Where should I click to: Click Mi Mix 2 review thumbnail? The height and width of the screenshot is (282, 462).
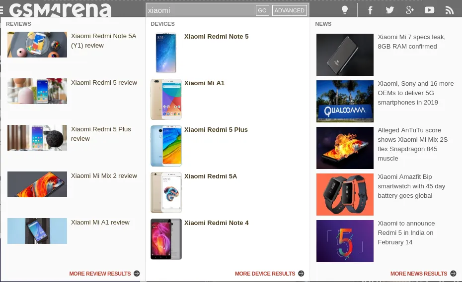click(x=37, y=184)
